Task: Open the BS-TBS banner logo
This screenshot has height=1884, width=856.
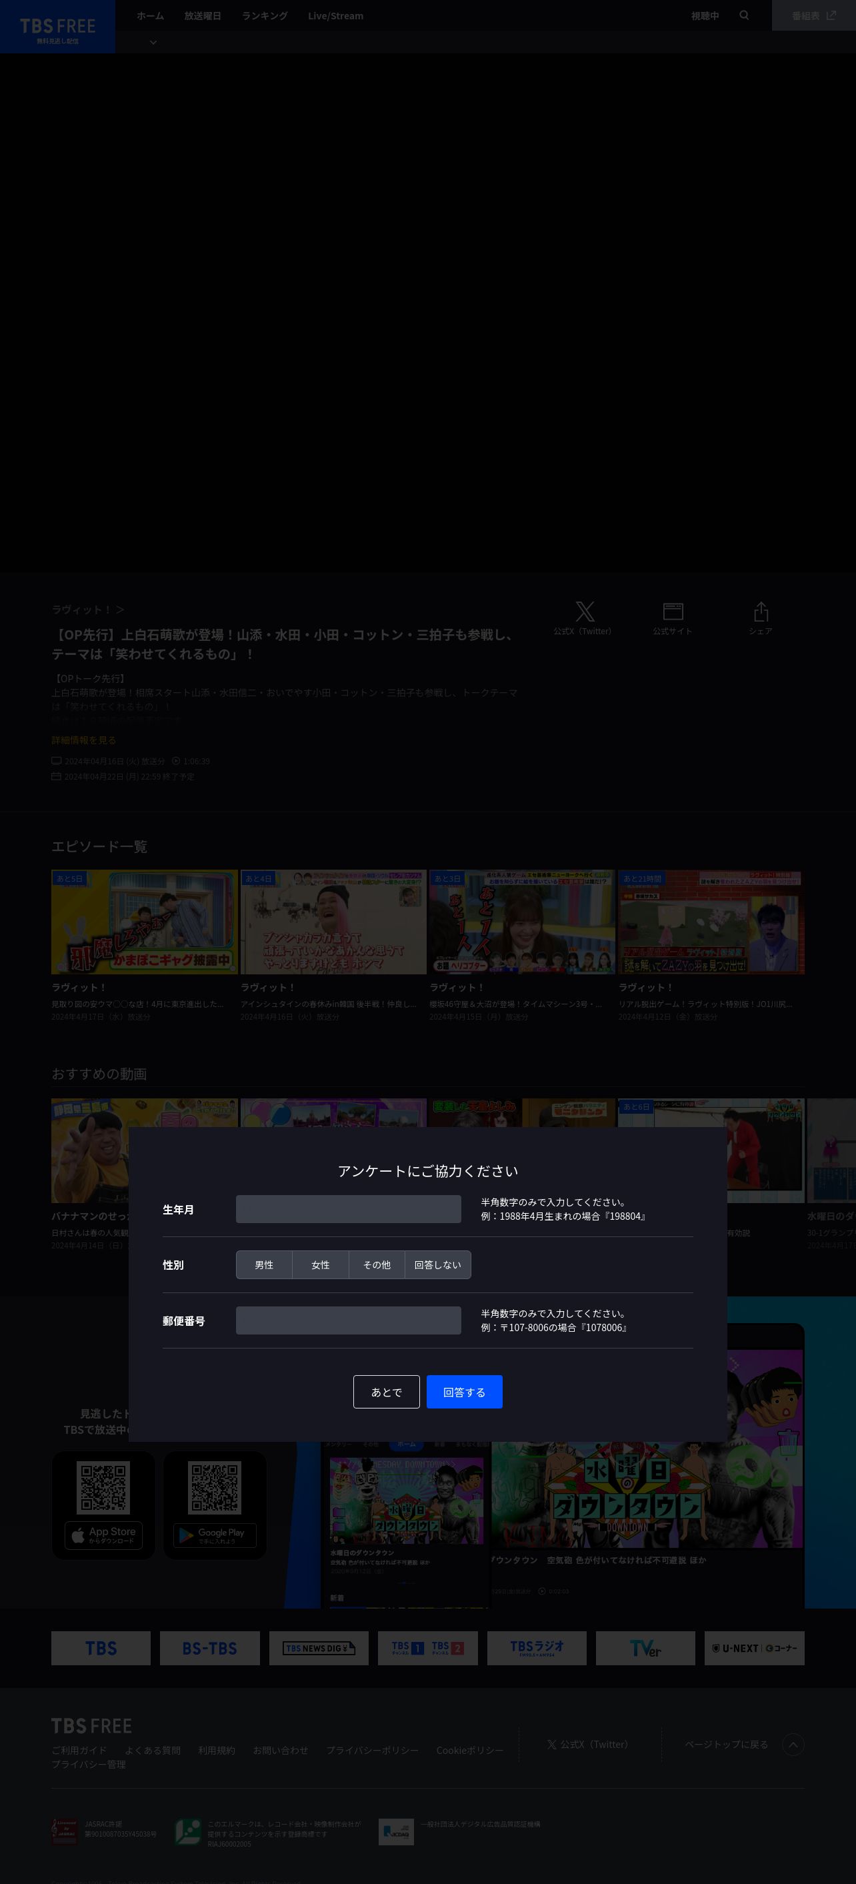Action: [210, 1648]
